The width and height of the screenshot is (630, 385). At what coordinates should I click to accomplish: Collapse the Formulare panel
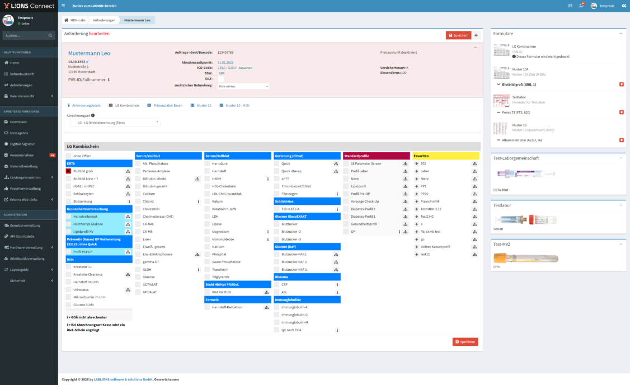(x=621, y=34)
